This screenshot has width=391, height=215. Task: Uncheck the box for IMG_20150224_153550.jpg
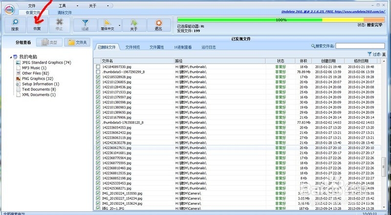[x=98, y=193]
